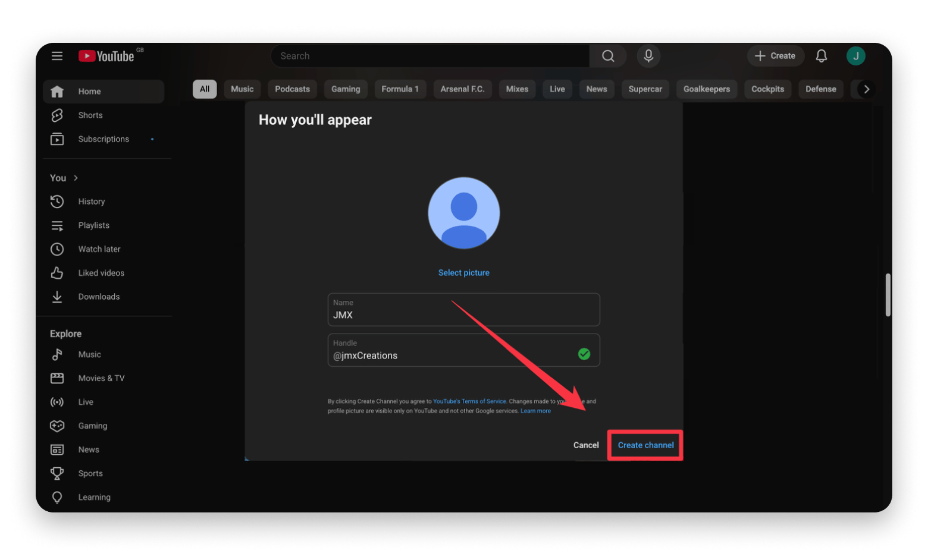This screenshot has height=560, width=928.
Task: Click the Create channel button
Action: [645, 445]
